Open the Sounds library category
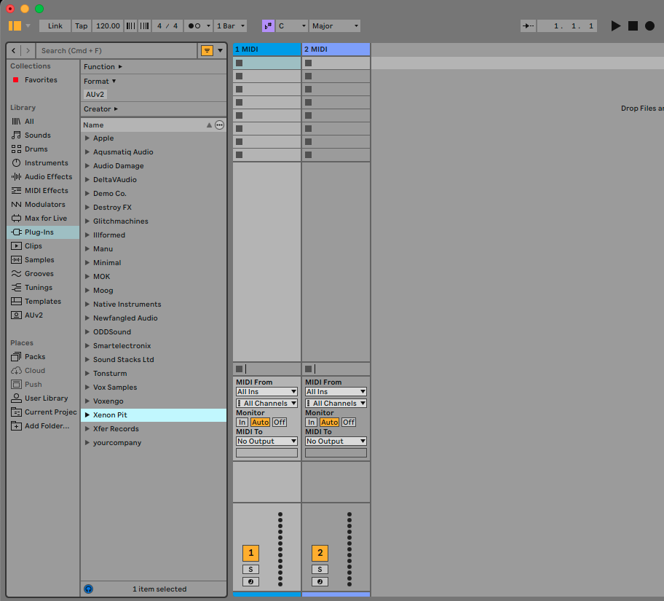 pyautogui.click(x=37, y=135)
